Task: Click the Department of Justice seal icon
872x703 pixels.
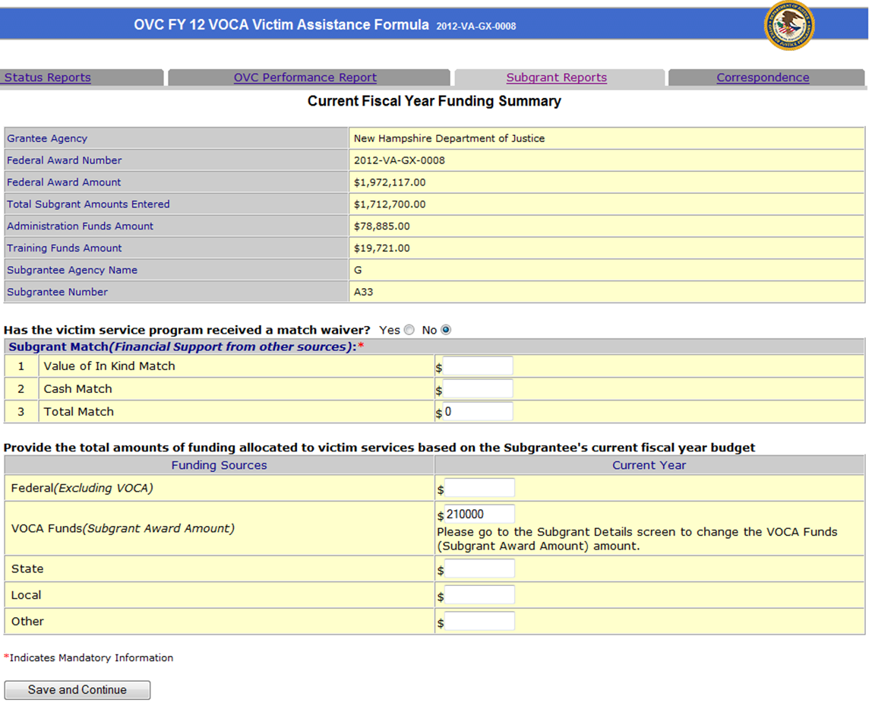Action: coord(789,26)
